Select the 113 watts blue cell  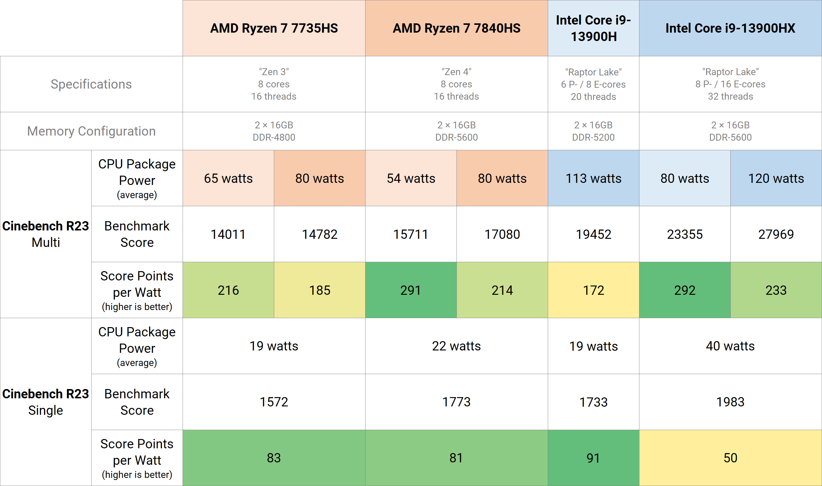(x=593, y=178)
